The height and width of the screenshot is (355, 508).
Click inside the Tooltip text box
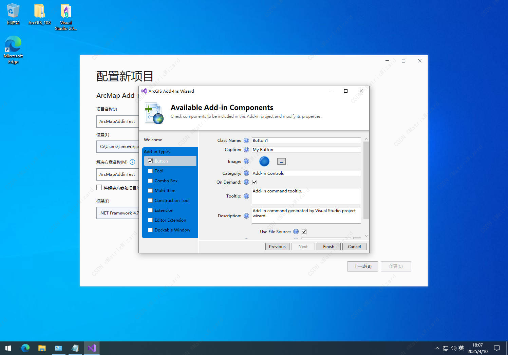click(306, 196)
